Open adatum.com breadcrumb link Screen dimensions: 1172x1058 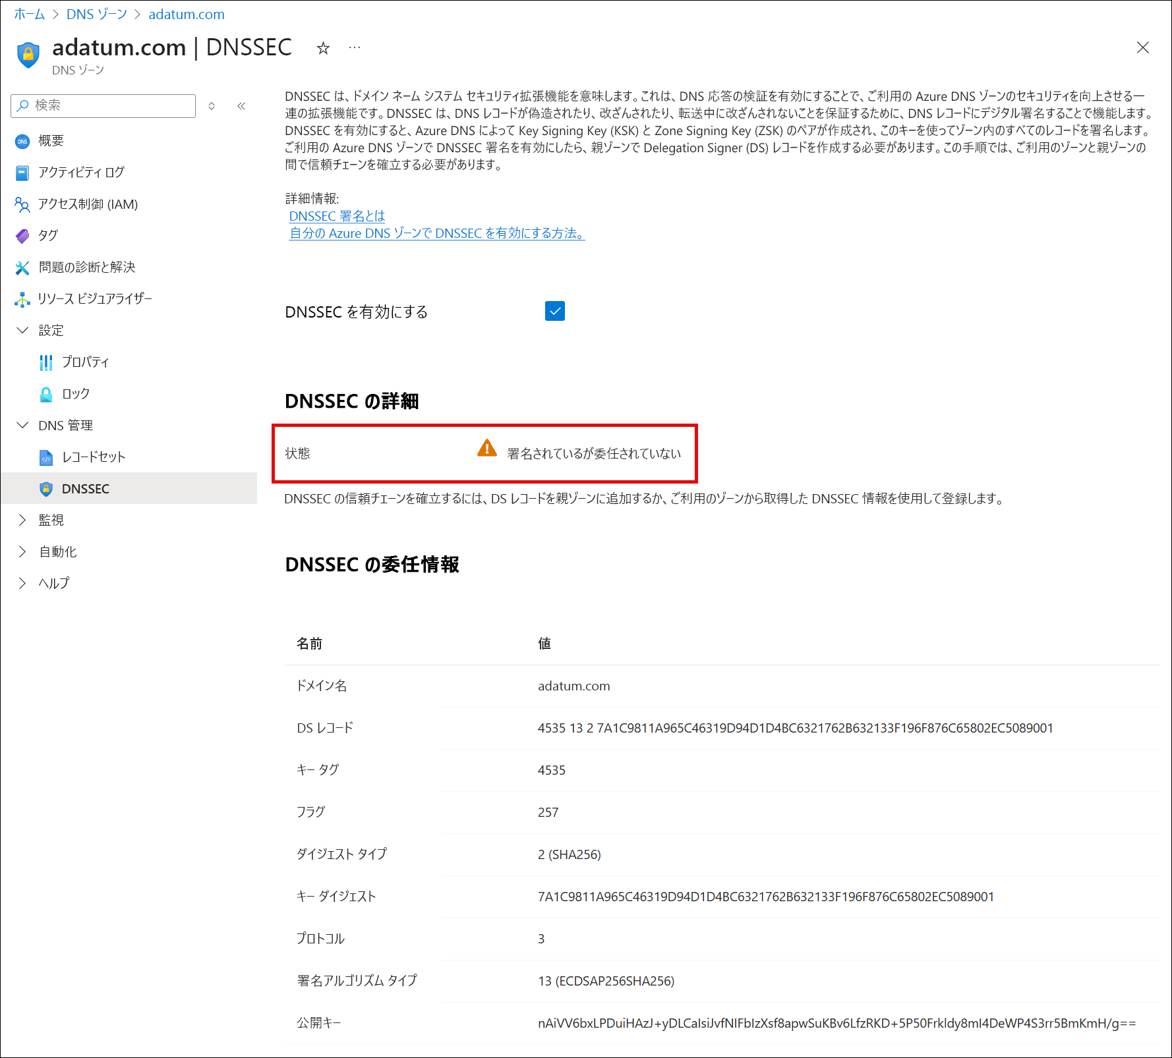point(187,14)
